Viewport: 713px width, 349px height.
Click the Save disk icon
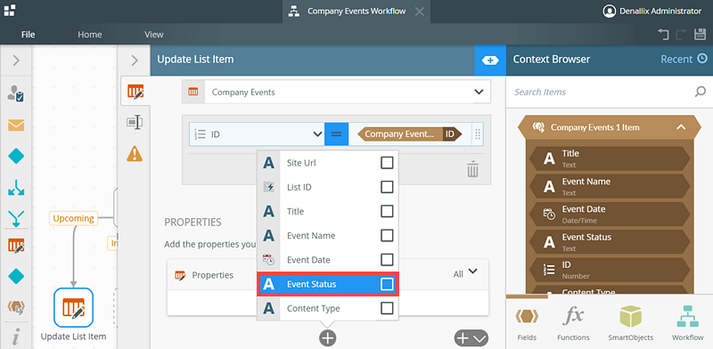[x=700, y=34]
